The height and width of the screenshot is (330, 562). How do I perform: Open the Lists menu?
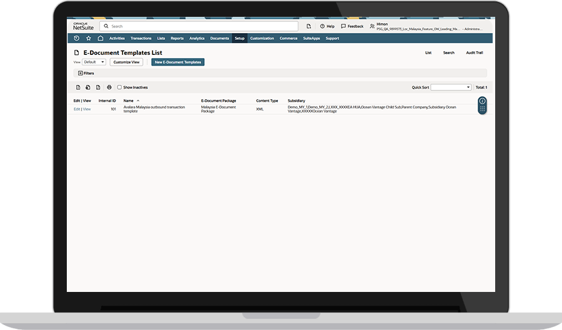point(161,38)
